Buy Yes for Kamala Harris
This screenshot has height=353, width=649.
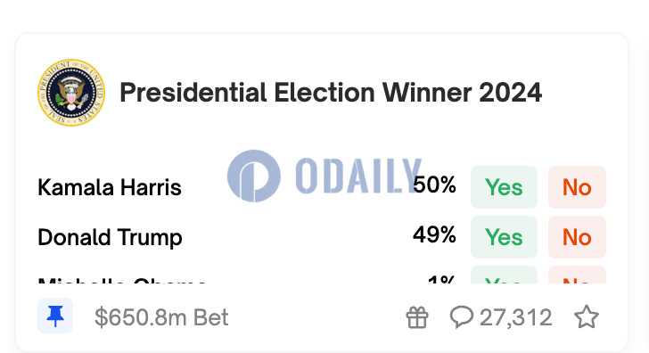[504, 187]
